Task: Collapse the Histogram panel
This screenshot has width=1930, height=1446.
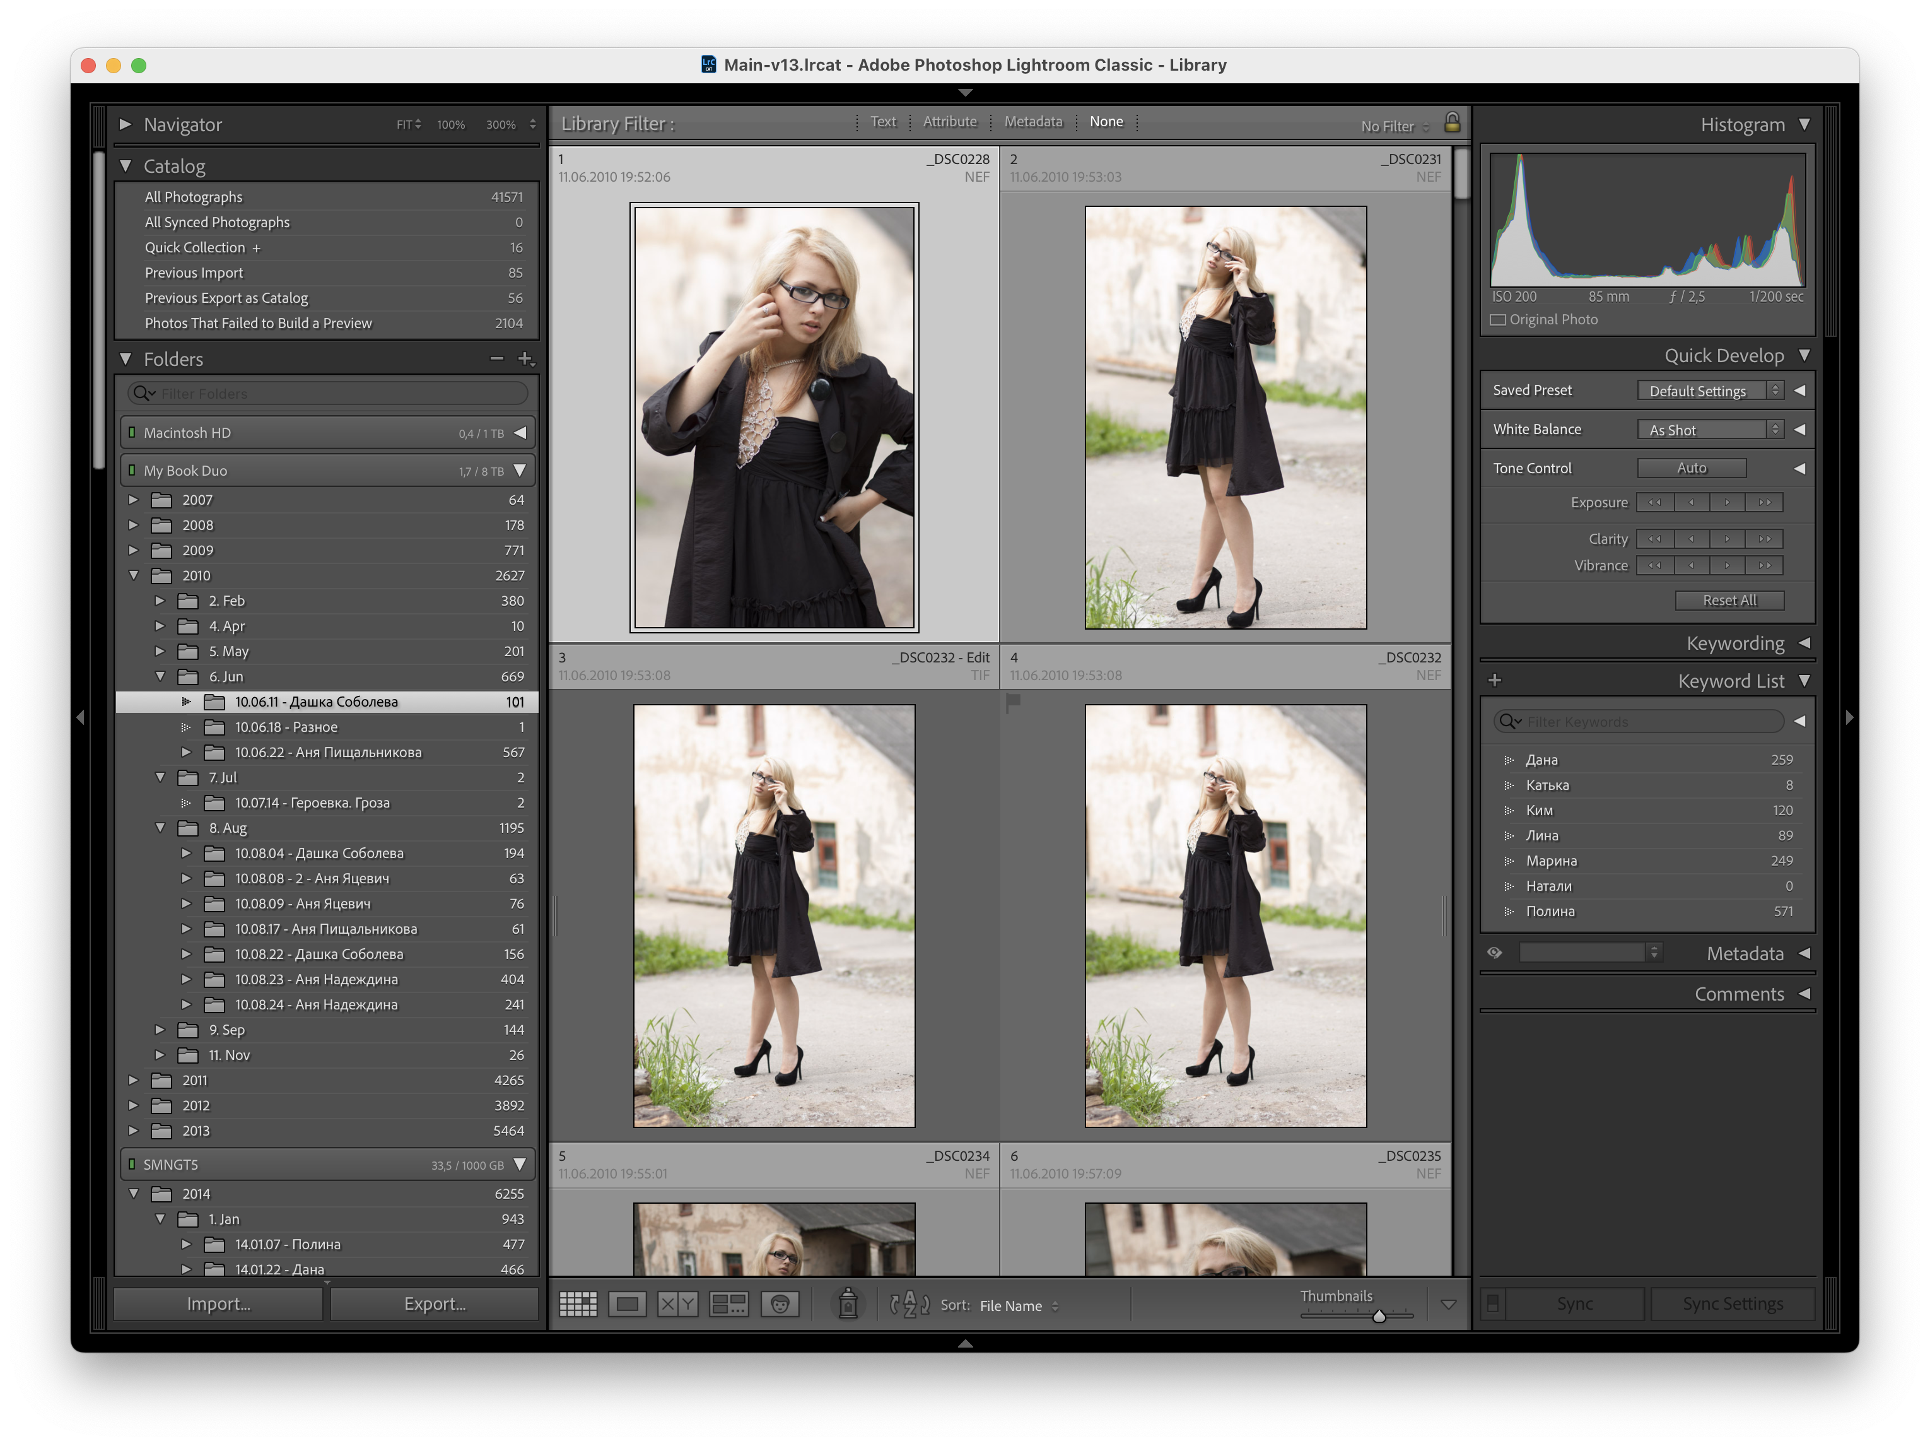Action: pyautogui.click(x=1804, y=124)
